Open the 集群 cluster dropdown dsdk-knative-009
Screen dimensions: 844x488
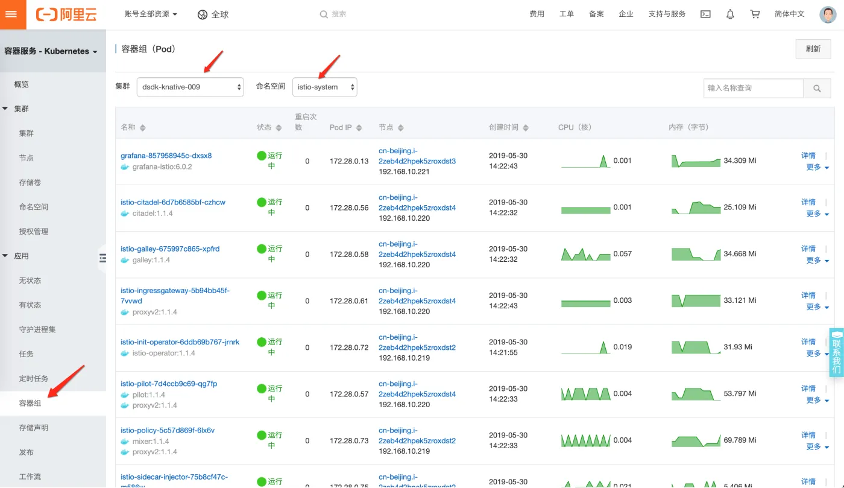click(x=190, y=87)
